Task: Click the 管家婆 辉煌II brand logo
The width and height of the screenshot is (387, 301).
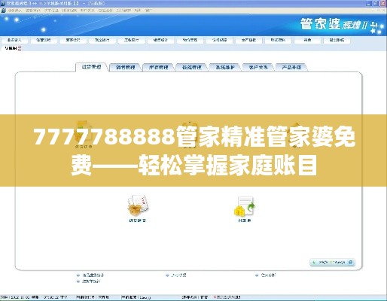Action: [x=341, y=26]
